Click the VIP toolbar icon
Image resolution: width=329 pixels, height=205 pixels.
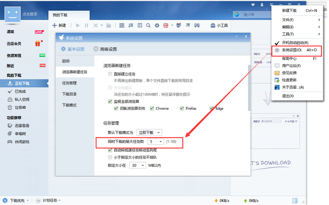[x=166, y=25]
